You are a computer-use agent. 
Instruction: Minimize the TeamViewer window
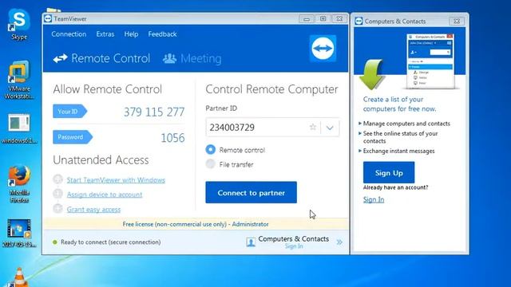pos(307,19)
